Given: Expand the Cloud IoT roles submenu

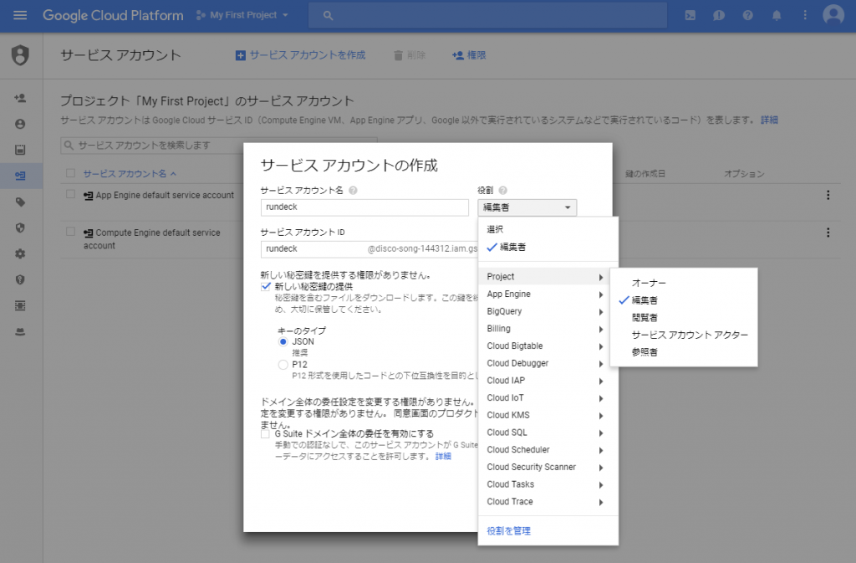Looking at the screenshot, I should (x=548, y=397).
